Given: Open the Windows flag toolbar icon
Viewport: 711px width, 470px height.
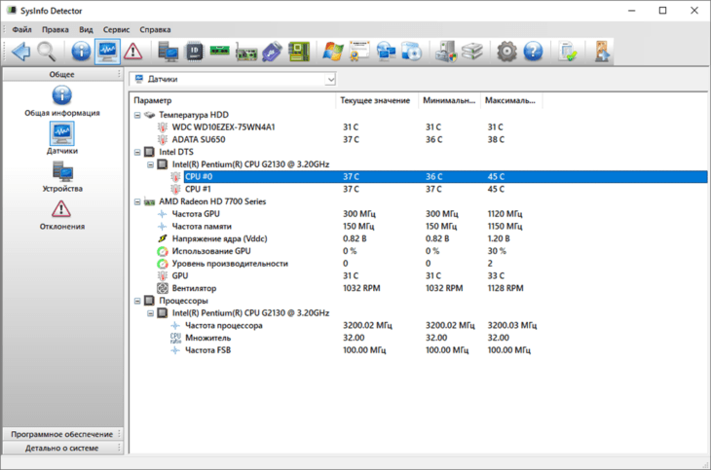Looking at the screenshot, I should pos(332,52).
